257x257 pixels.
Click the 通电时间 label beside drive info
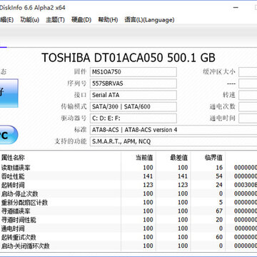pos(223,118)
